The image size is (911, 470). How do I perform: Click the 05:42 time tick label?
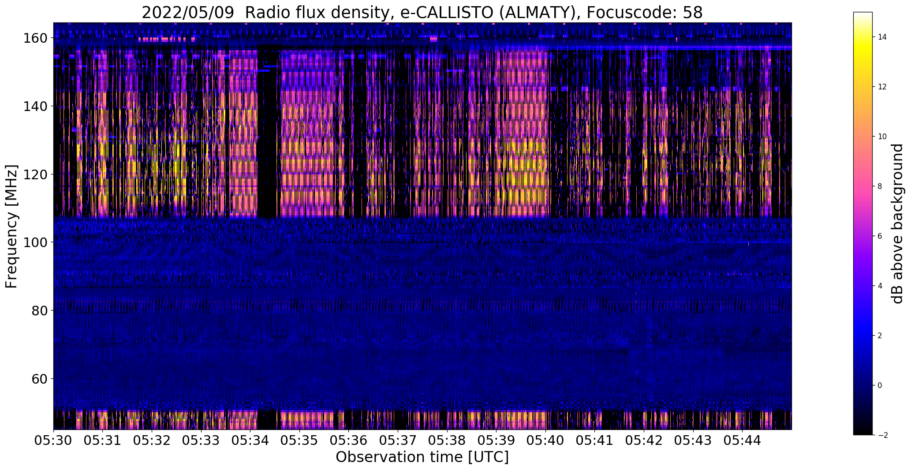click(644, 440)
